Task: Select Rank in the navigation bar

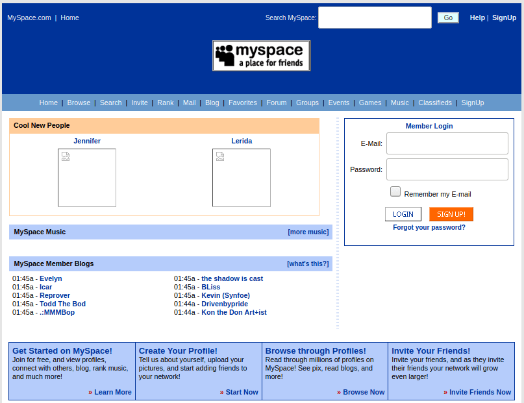Action: 166,103
